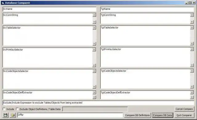Click the save (floppy disk) icon button
The width and height of the screenshot is (197, 120).
coord(6,115)
